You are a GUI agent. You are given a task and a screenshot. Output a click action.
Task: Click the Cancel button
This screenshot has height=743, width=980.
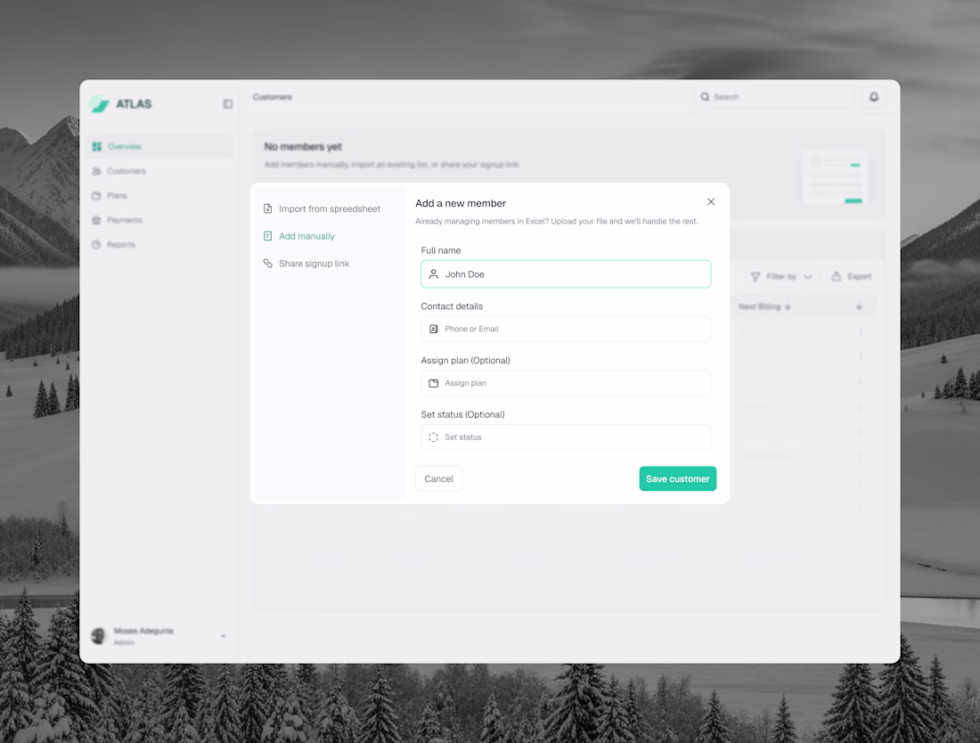pyautogui.click(x=438, y=478)
